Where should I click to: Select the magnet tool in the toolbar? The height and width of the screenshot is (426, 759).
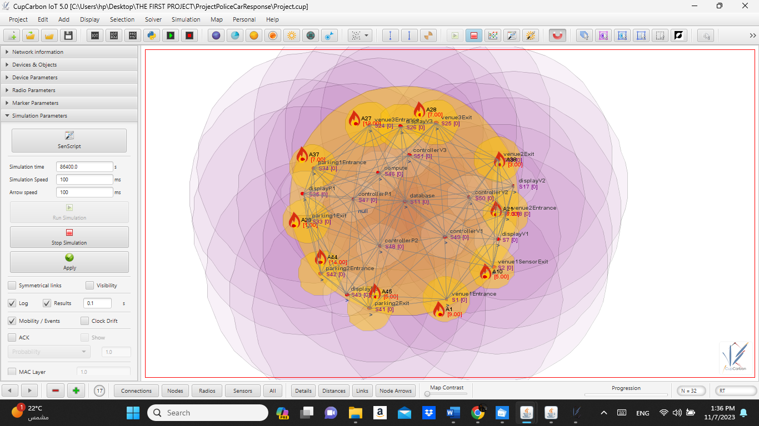pos(557,35)
